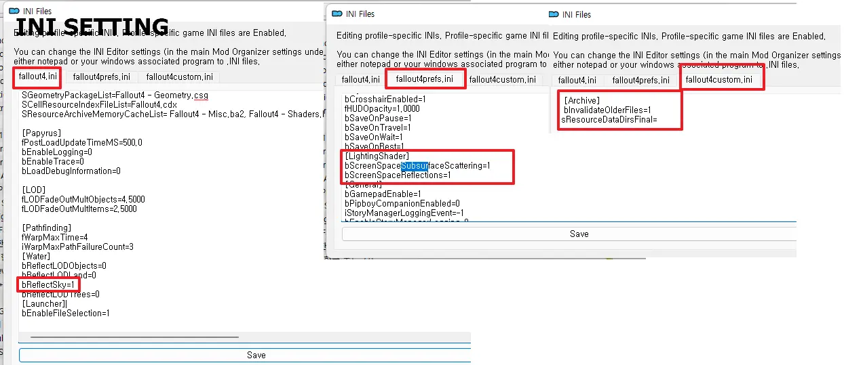Switch to fallout4.ini tab in middle window

(x=361, y=80)
